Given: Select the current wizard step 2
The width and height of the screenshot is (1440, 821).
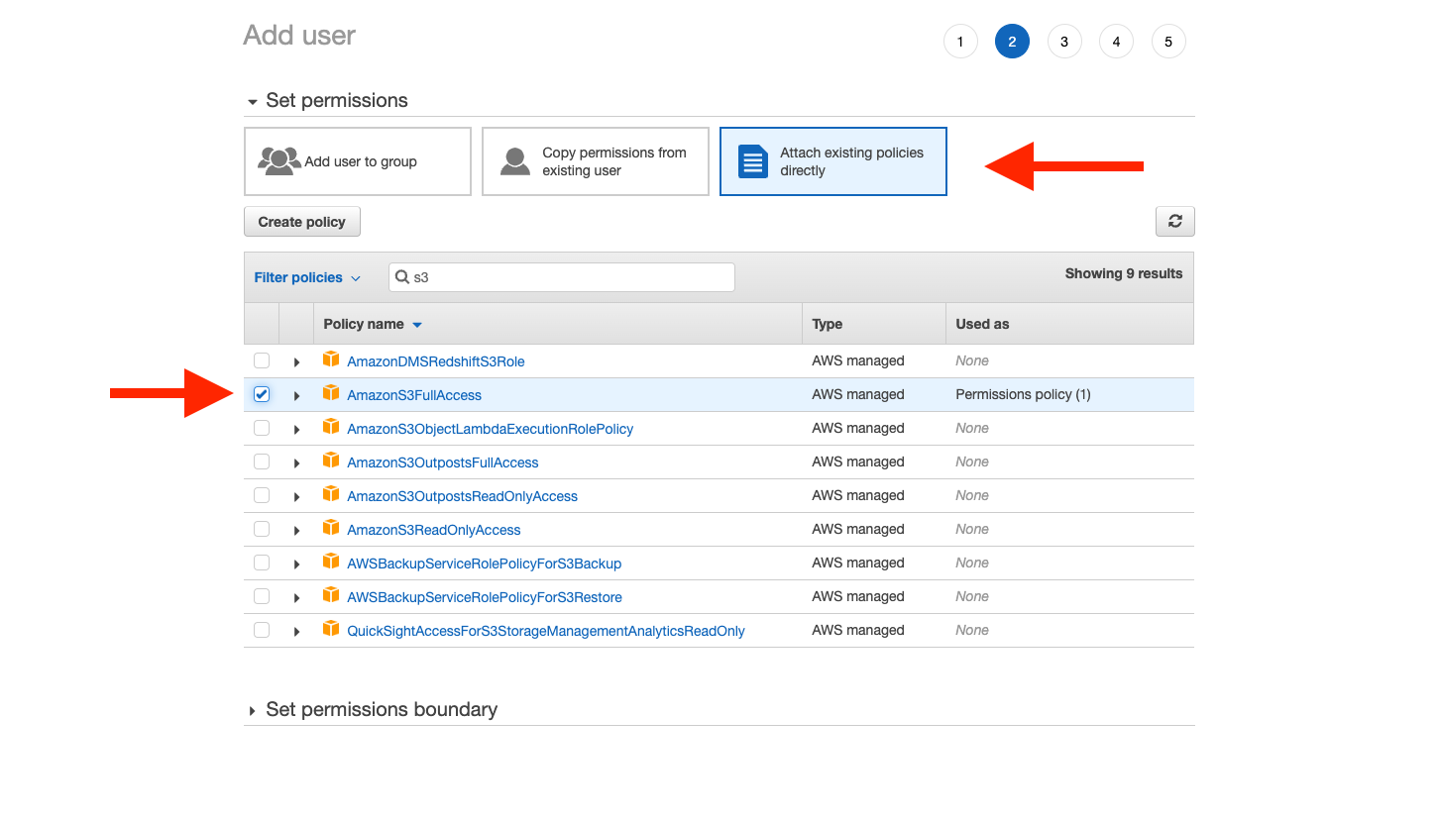Looking at the screenshot, I should click(x=1012, y=42).
